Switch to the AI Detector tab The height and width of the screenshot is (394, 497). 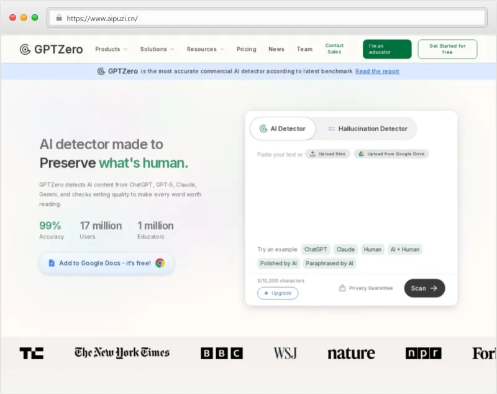283,129
